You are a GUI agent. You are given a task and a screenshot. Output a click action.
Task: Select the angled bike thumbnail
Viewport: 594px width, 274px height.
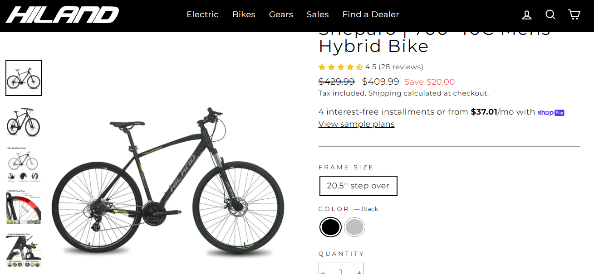[24, 122]
